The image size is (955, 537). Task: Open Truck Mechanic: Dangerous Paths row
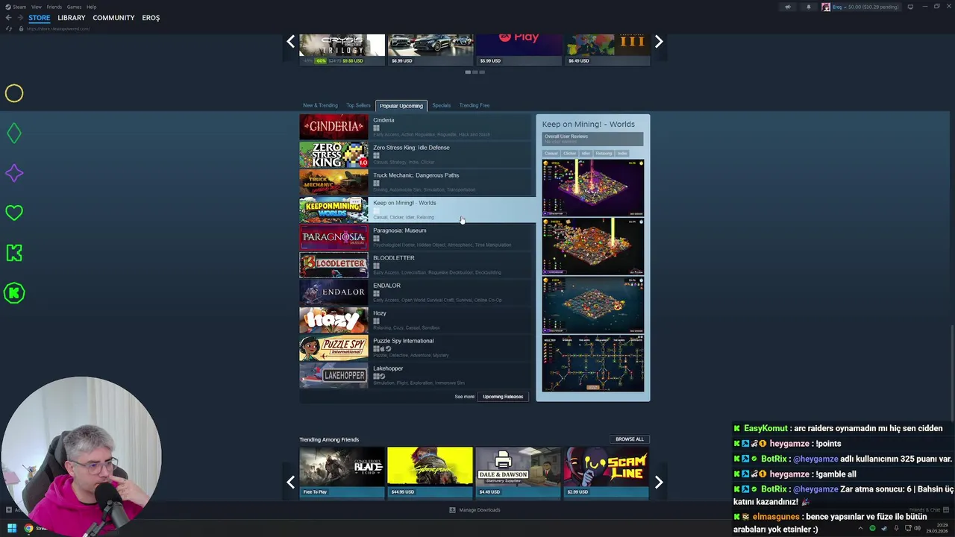coord(417,182)
